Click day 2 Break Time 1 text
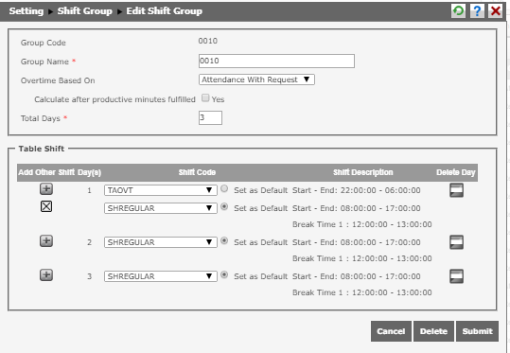 point(362,258)
